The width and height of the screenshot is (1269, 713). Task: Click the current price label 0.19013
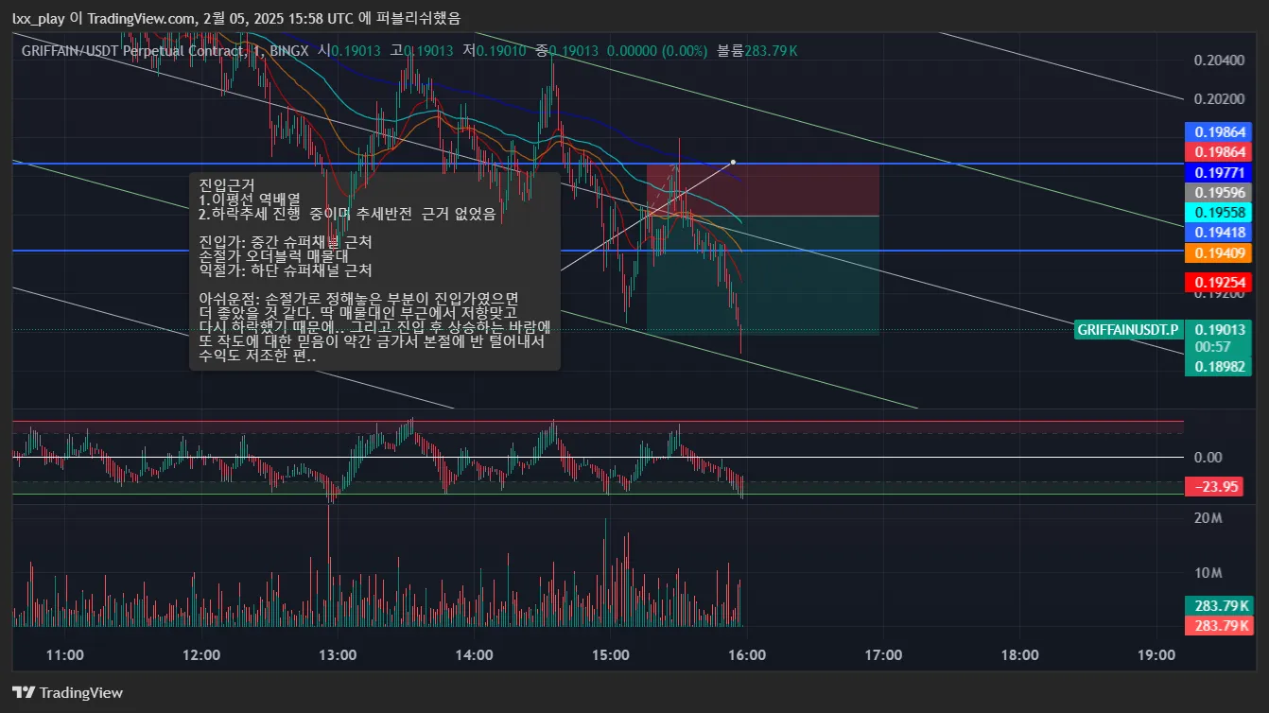coord(1220,329)
